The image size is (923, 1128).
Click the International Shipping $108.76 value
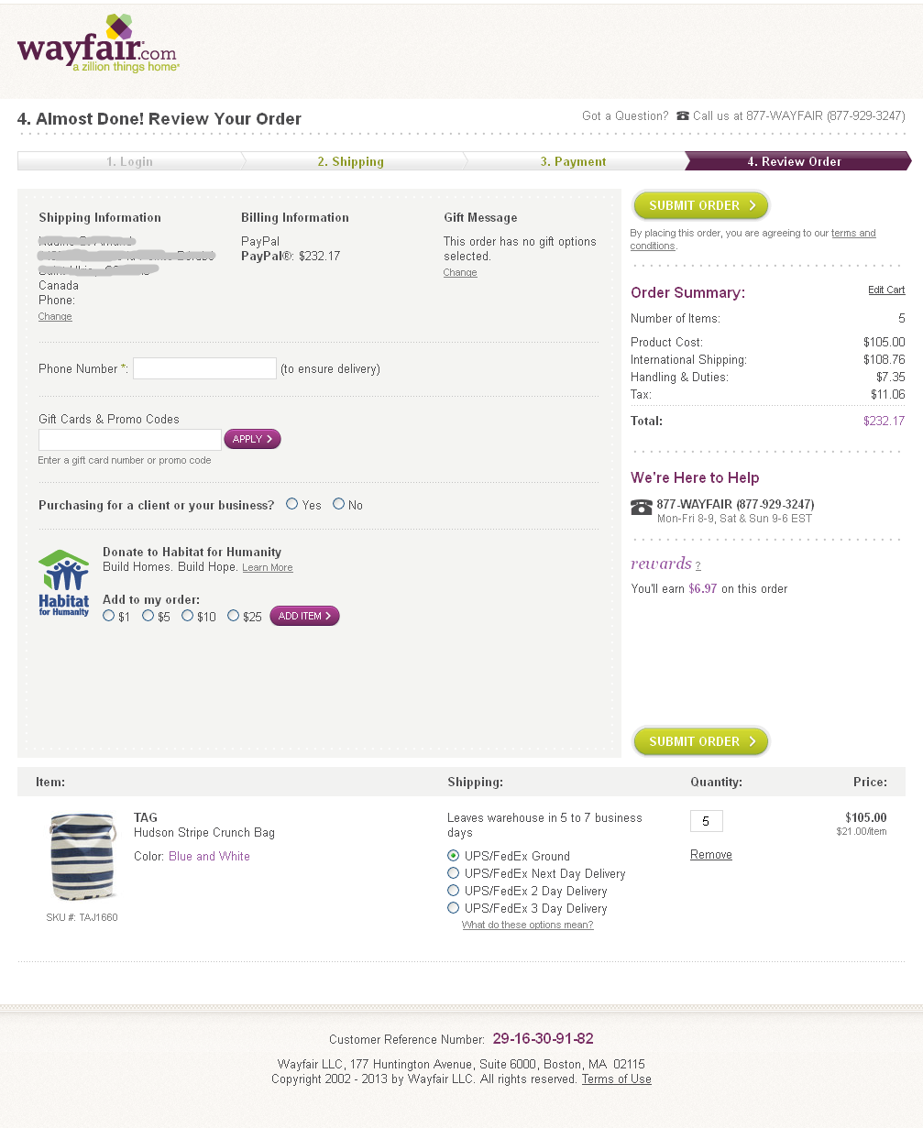coord(884,360)
